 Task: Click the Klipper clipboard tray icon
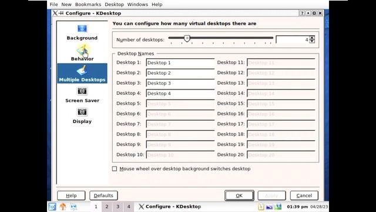click(261, 207)
